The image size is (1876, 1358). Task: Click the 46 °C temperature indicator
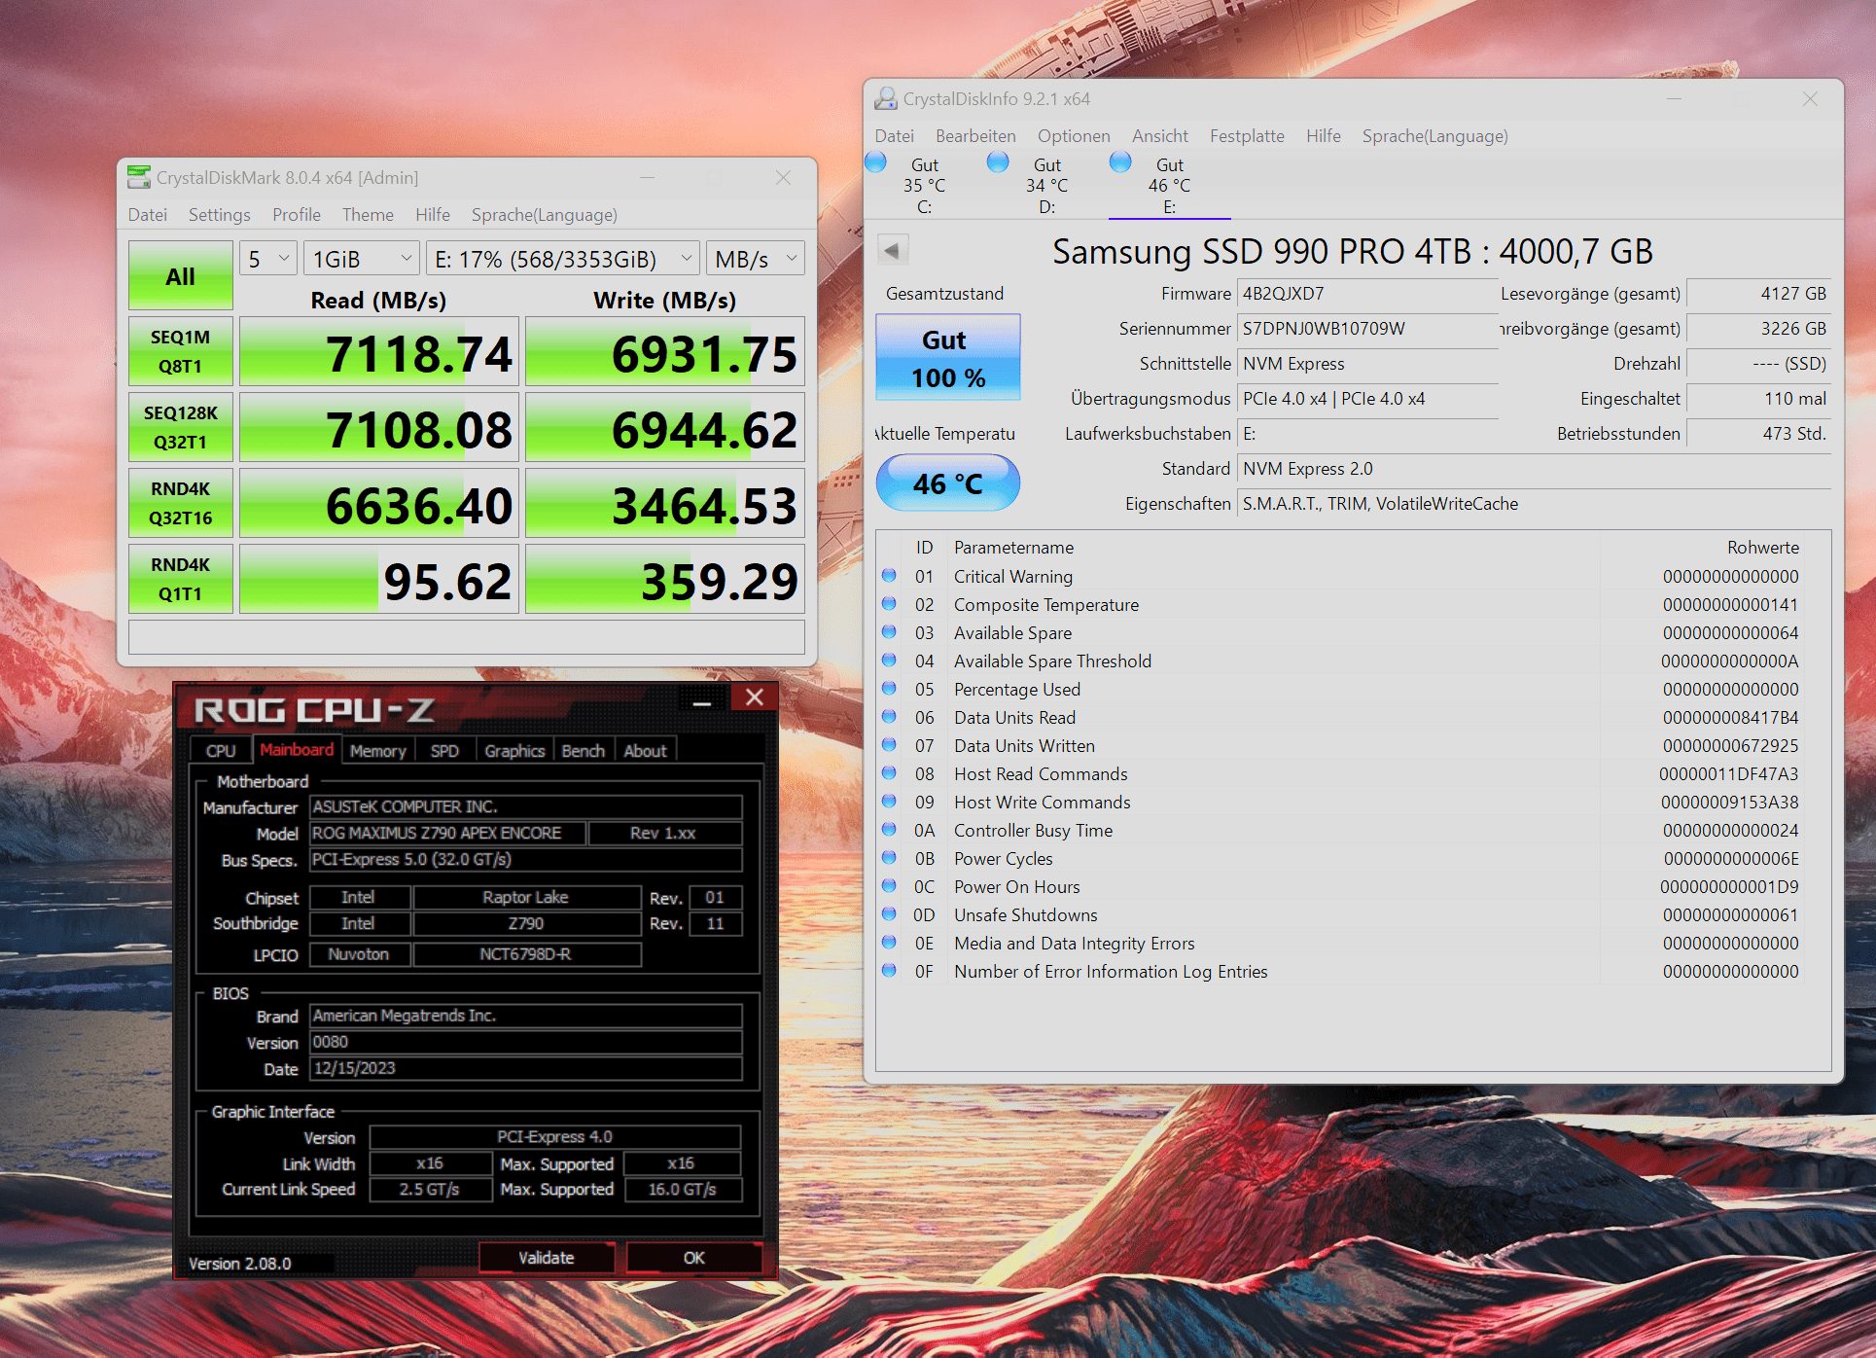[x=948, y=482]
